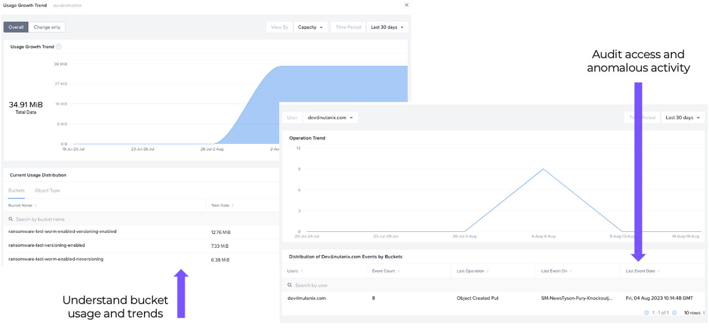Click the Usage Growth Trend help icon
The height and width of the screenshot is (328, 709).
click(x=59, y=47)
